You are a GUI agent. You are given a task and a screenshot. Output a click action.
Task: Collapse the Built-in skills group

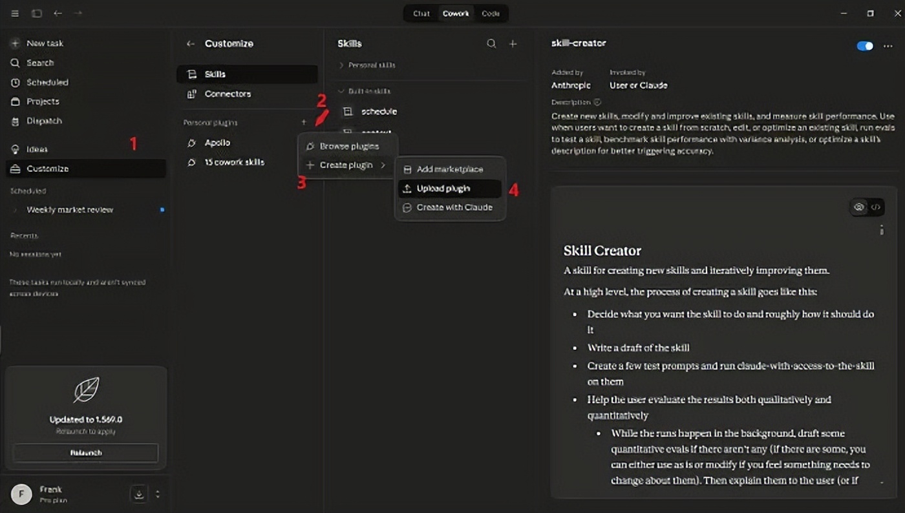click(365, 91)
